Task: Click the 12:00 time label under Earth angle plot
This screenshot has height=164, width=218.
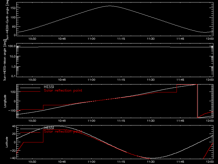Action: tap(210, 39)
